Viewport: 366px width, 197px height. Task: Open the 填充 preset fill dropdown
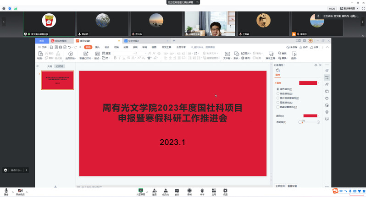click(x=319, y=83)
